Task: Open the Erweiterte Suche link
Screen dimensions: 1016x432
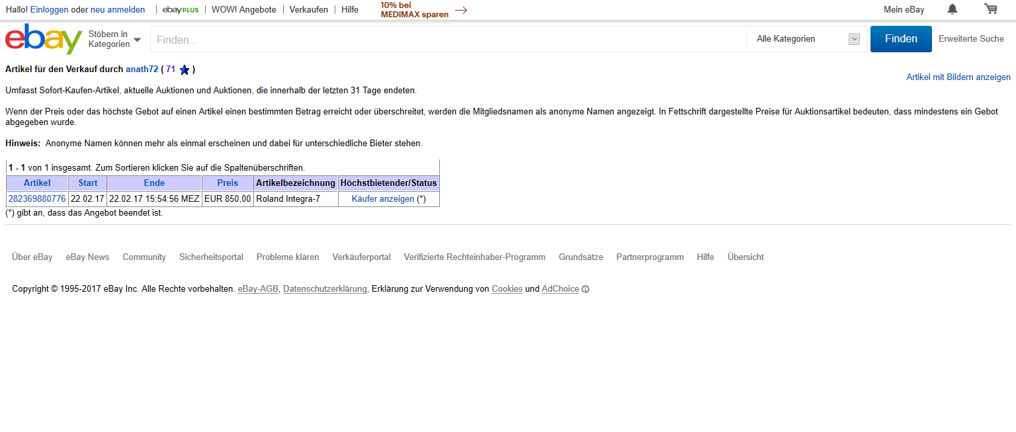Action: click(971, 39)
